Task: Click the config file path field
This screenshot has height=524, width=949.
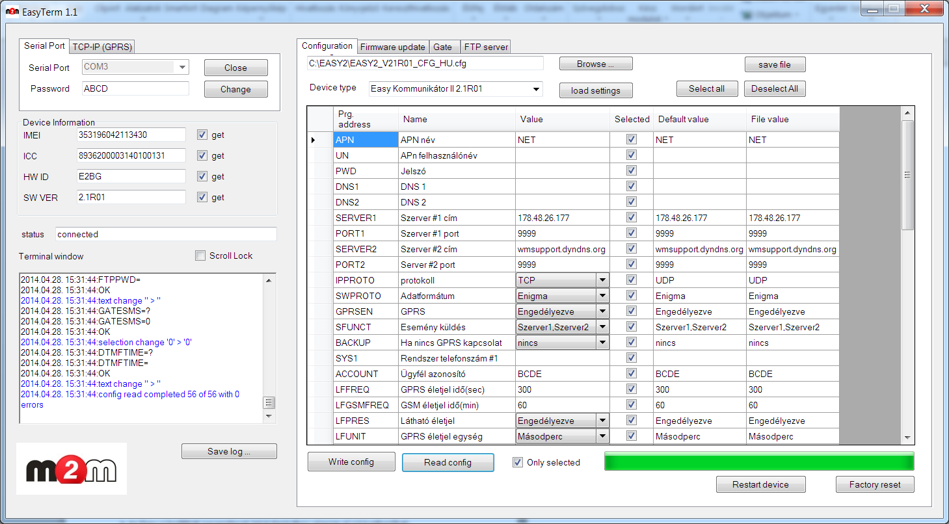Action: (425, 63)
